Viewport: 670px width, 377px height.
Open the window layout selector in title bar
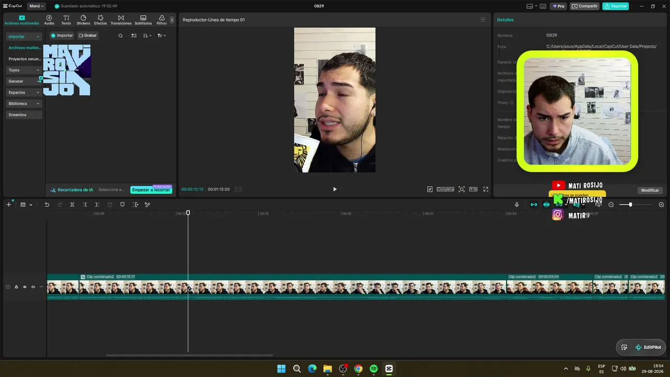click(x=531, y=6)
